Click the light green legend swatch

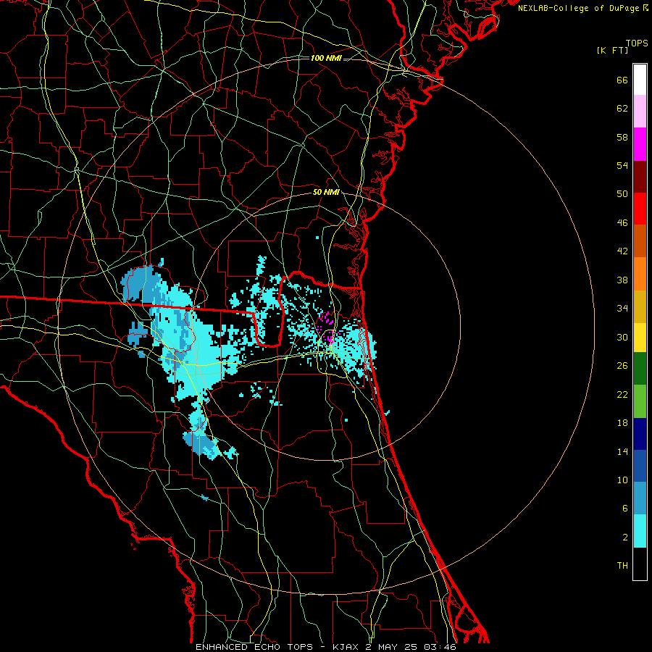click(640, 401)
